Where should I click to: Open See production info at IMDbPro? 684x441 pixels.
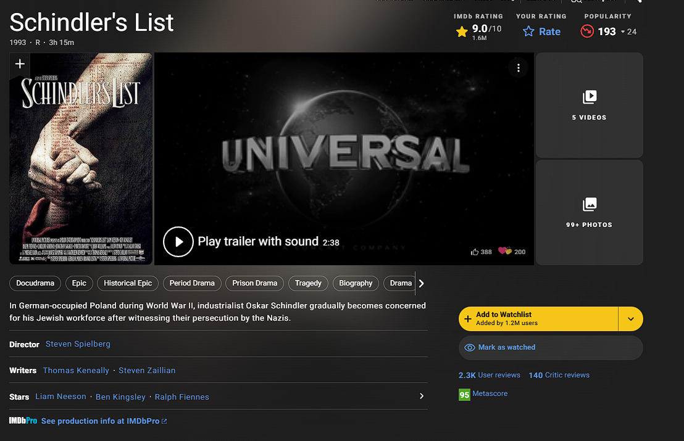[x=104, y=421]
